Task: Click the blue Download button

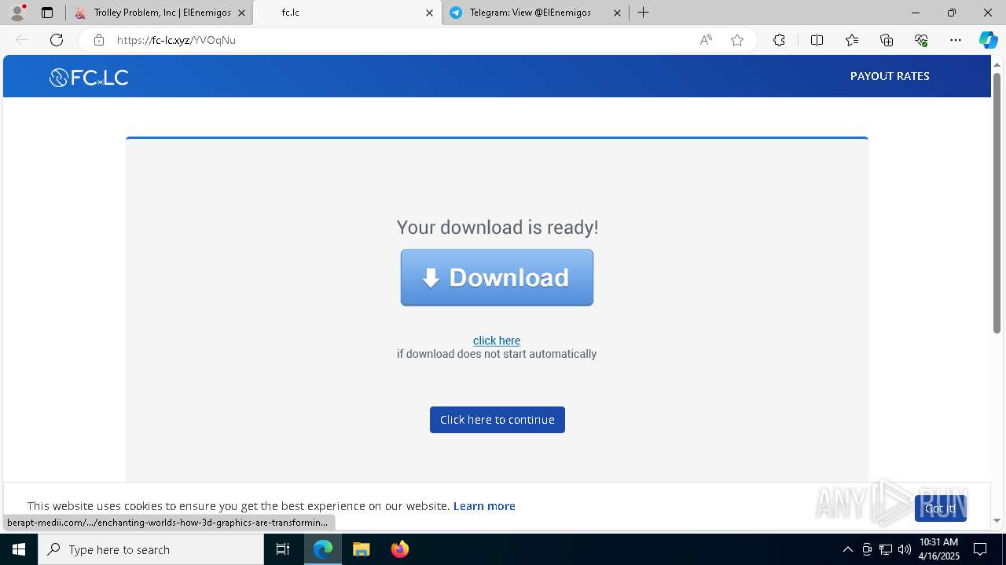Action: tap(497, 278)
